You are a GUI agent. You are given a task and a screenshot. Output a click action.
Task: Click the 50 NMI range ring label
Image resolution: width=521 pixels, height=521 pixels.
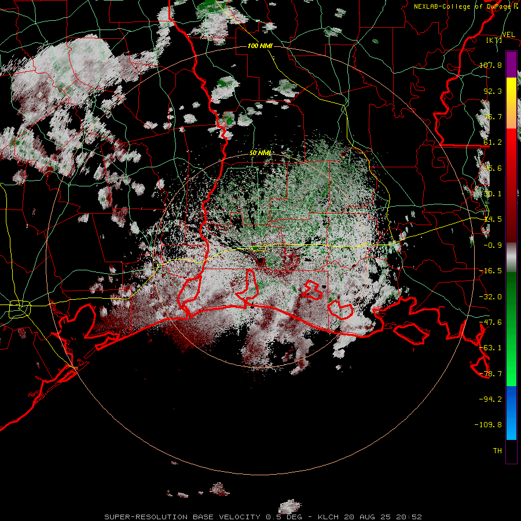tap(260, 153)
